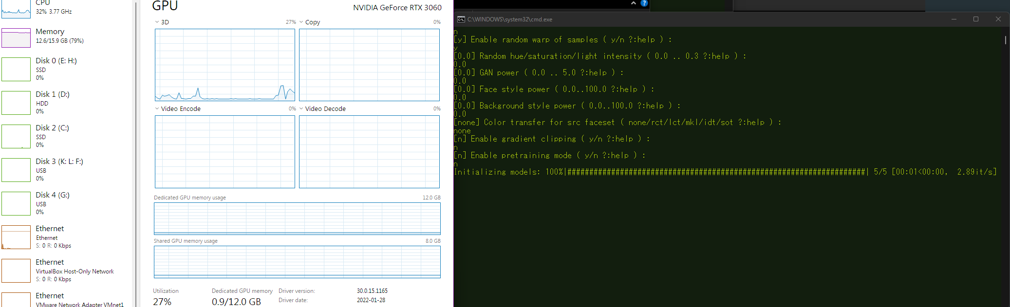Select Disk 3 (K: L: F:) entry
Image resolution: width=1010 pixels, height=307 pixels.
(67, 170)
